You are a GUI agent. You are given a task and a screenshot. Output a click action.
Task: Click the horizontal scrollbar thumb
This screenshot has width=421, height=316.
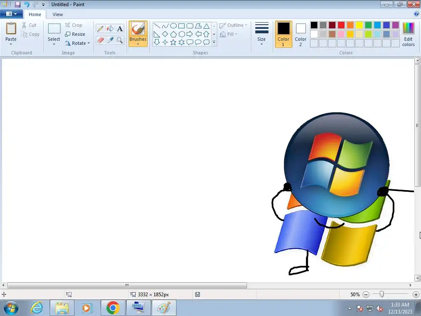coord(127,285)
